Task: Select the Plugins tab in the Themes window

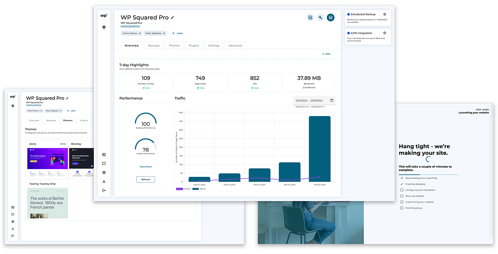Action: click(84, 121)
